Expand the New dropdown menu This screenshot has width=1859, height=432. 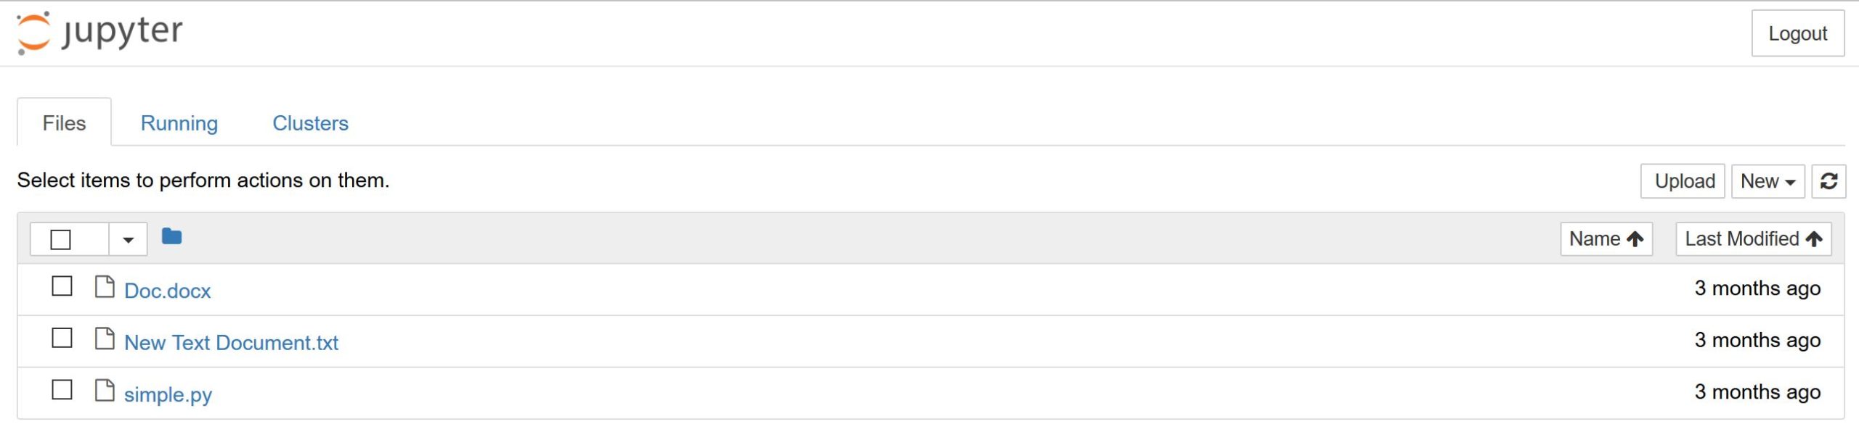point(1768,181)
